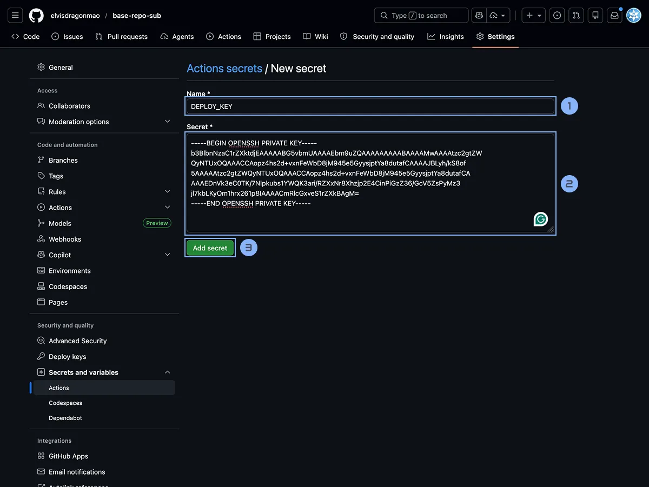Viewport: 649px width, 487px height.
Task: Open the issues icon in header
Action: tap(557, 15)
